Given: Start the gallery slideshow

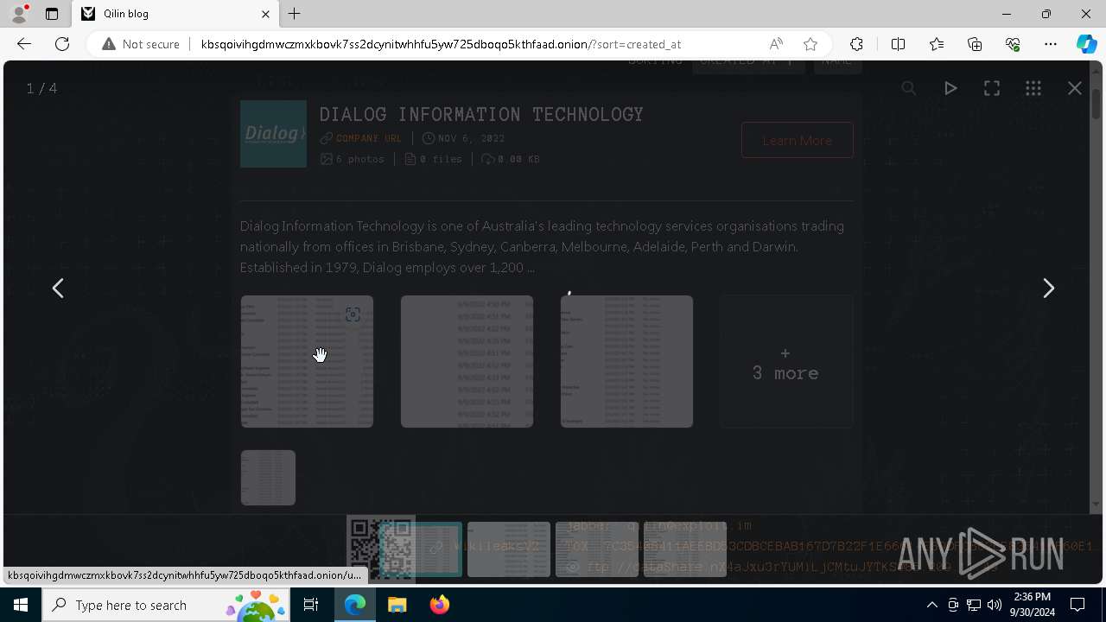Looking at the screenshot, I should click(x=950, y=88).
